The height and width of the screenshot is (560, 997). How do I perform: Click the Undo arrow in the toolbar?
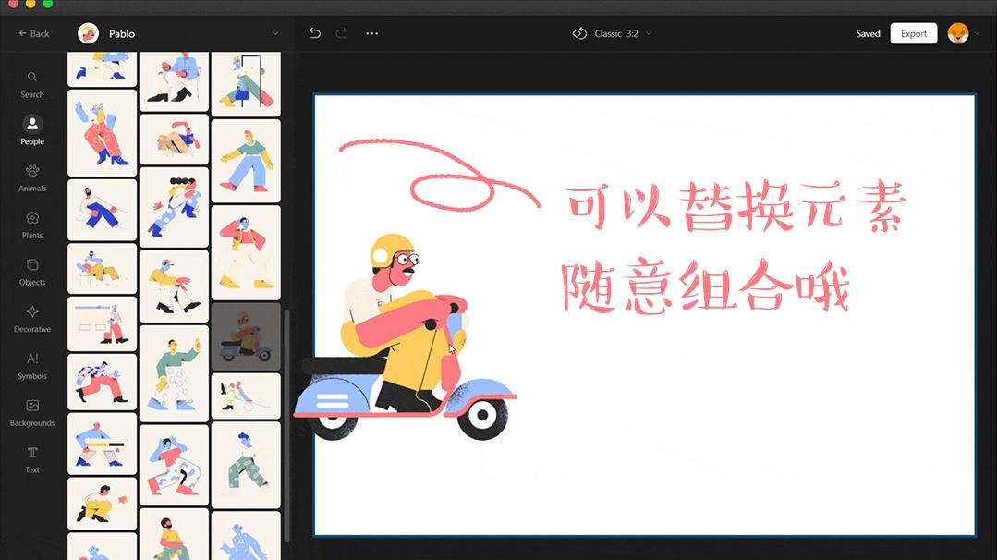coord(315,32)
